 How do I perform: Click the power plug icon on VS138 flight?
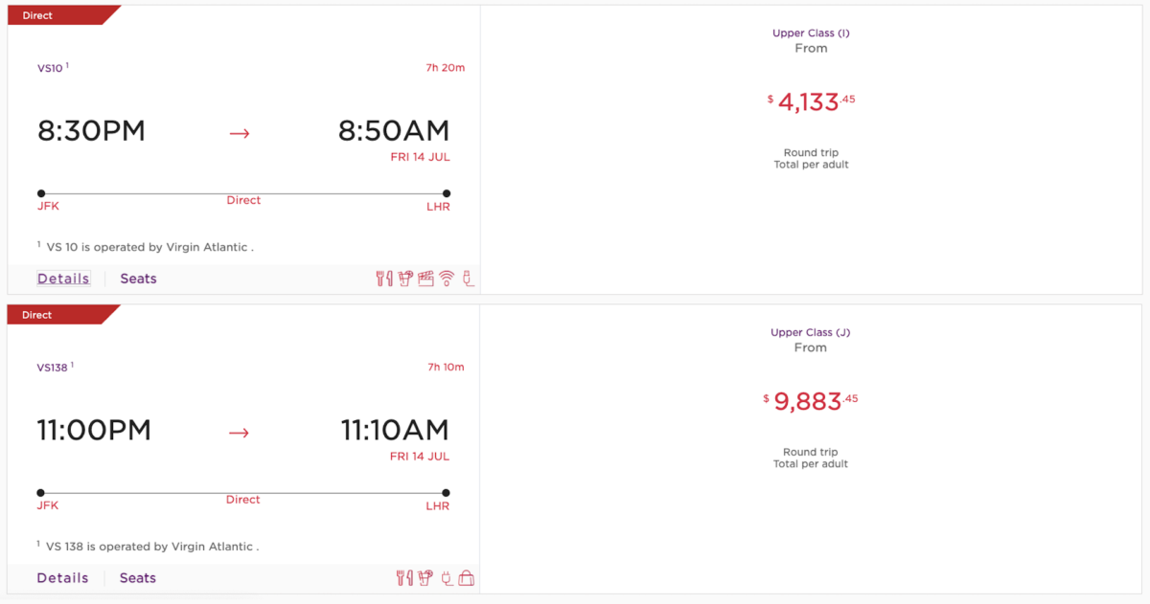(446, 577)
